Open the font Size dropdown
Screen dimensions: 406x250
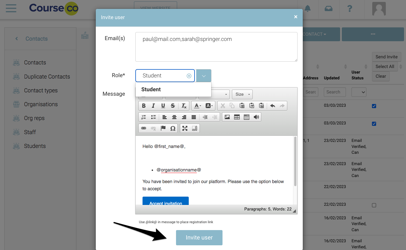point(242,94)
